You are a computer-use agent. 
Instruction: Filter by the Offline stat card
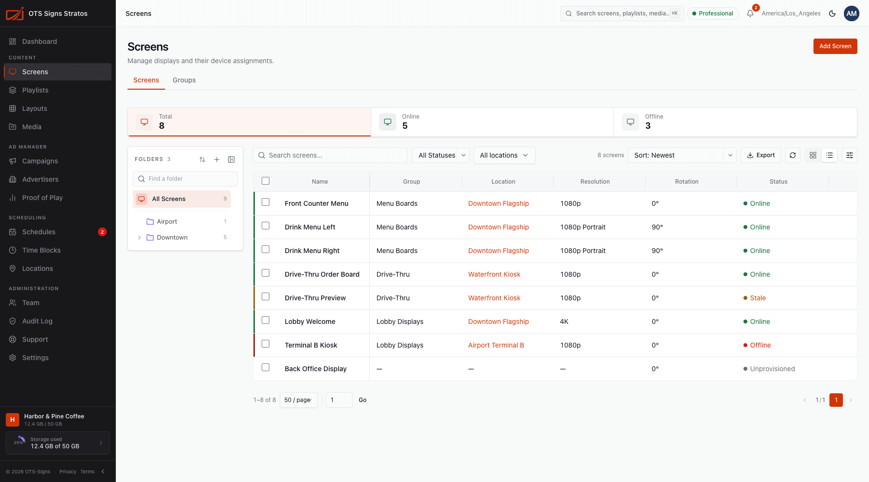point(736,122)
